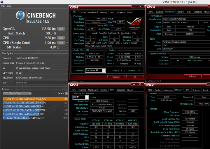
Task: Select Graphics tab in CPU-Z timings window
Action: [x=196, y=90]
